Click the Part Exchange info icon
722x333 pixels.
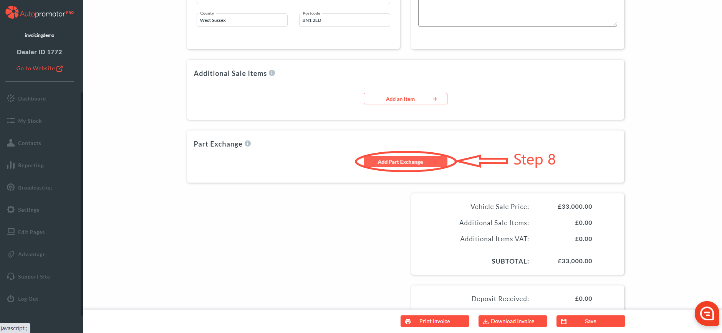click(248, 143)
